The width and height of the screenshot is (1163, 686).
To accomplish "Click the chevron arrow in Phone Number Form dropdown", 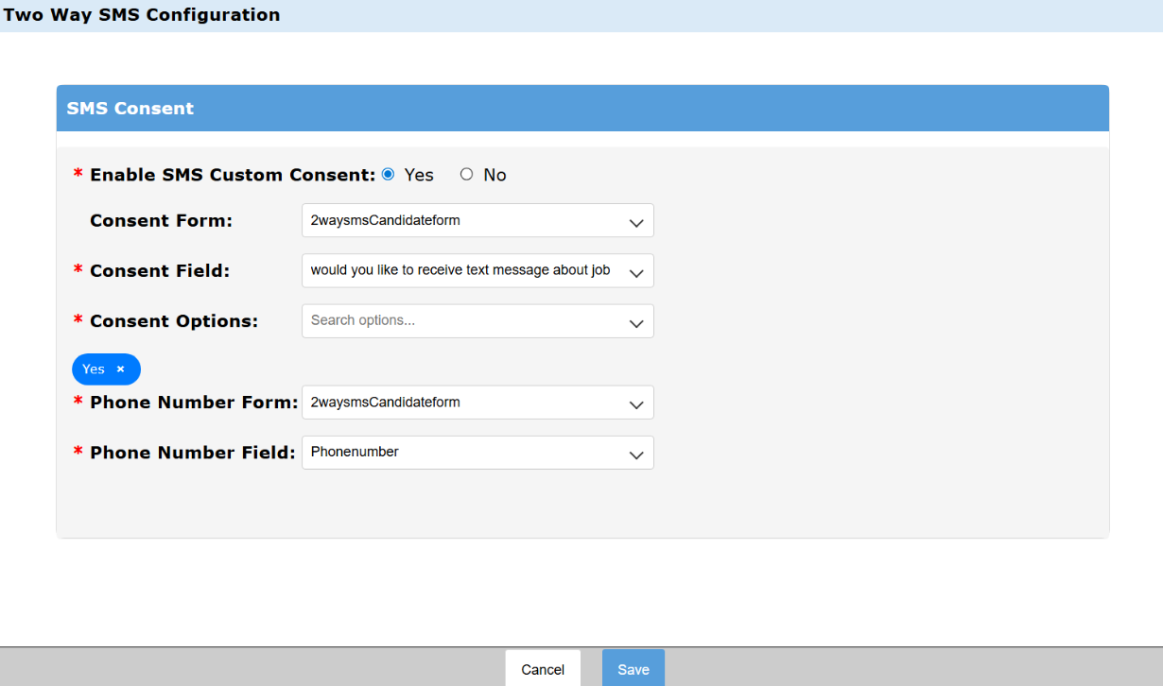I will pyautogui.click(x=636, y=404).
